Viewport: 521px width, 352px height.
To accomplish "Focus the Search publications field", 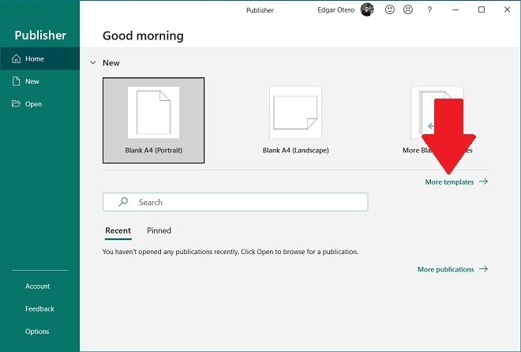I will coord(235,202).
